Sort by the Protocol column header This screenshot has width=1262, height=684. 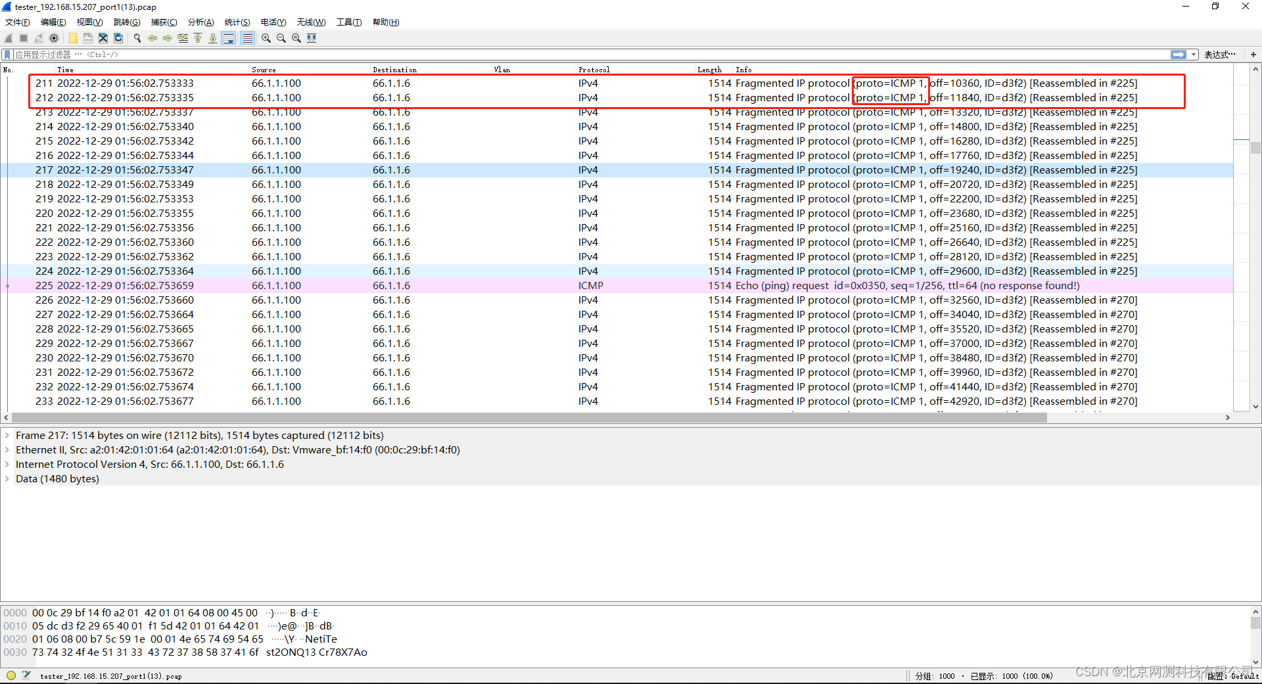pyautogui.click(x=636, y=70)
